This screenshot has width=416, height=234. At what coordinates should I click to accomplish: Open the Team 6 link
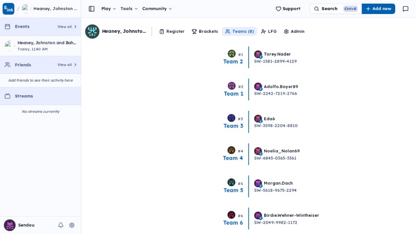tap(233, 223)
